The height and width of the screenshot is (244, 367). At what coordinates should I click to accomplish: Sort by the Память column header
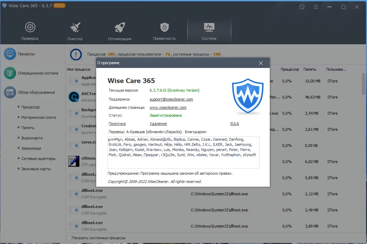click(x=310, y=69)
